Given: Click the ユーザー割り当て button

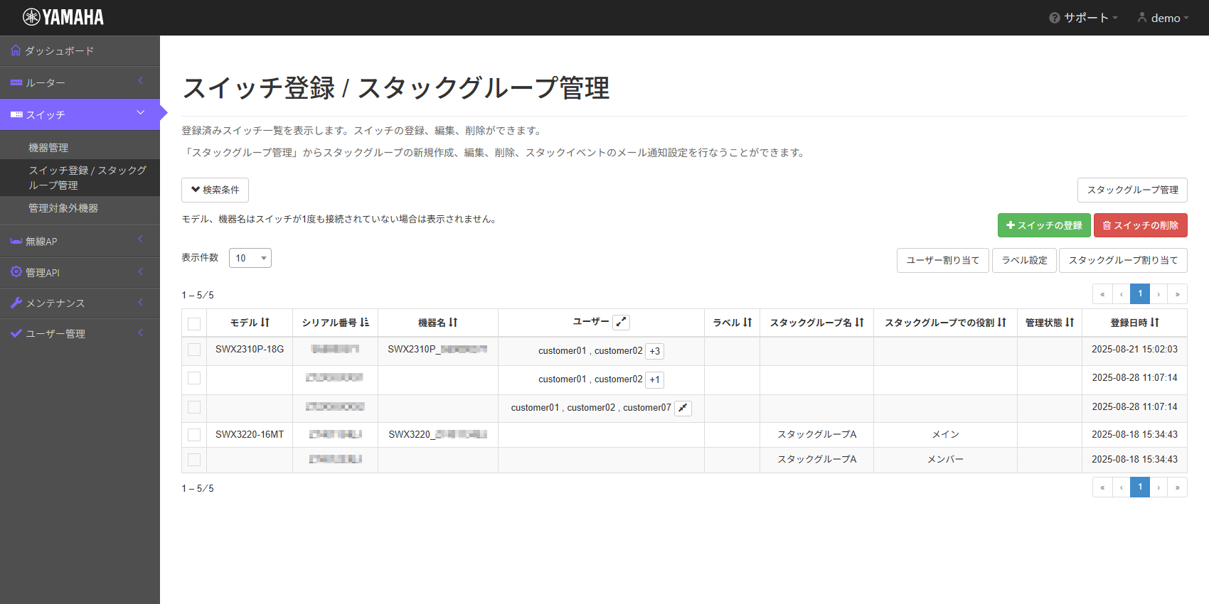Looking at the screenshot, I should pyautogui.click(x=943, y=260).
